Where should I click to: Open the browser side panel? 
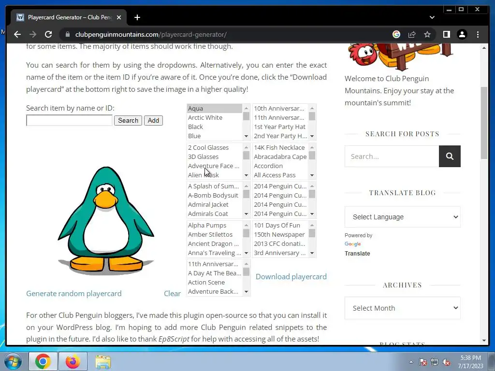click(x=446, y=34)
